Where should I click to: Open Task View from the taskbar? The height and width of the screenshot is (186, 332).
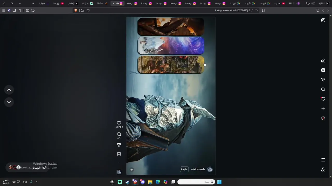click(173, 182)
